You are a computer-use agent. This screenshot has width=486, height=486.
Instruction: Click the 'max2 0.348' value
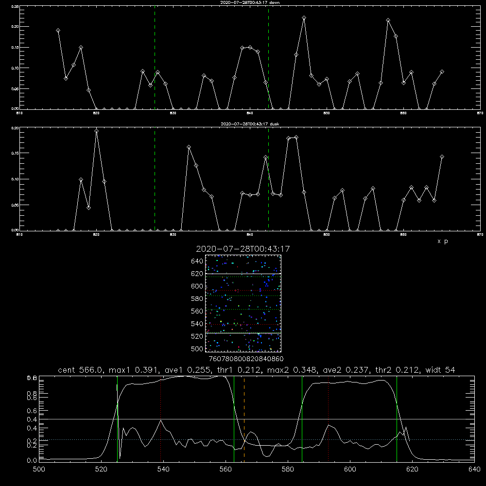click(292, 370)
